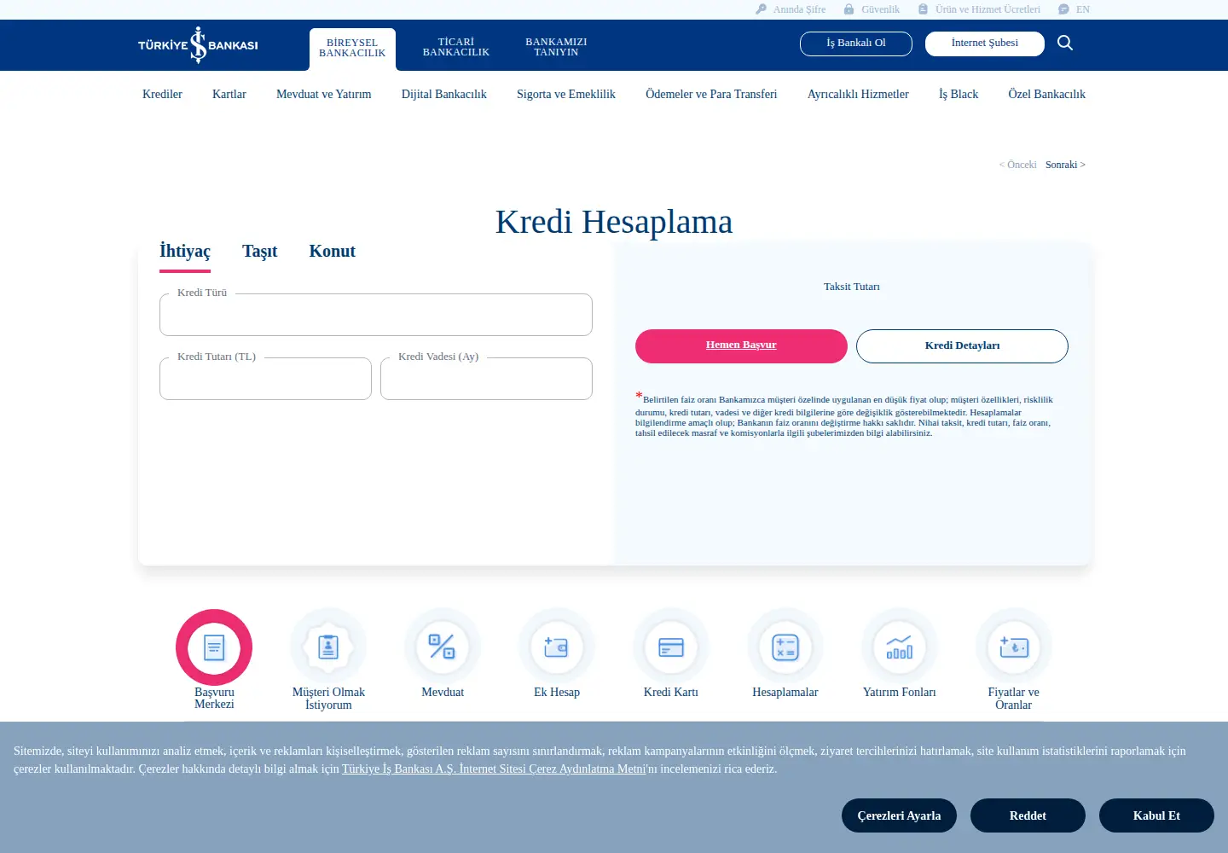
Task: Open Ödemeler ve Para Transferi menu
Action: click(711, 95)
